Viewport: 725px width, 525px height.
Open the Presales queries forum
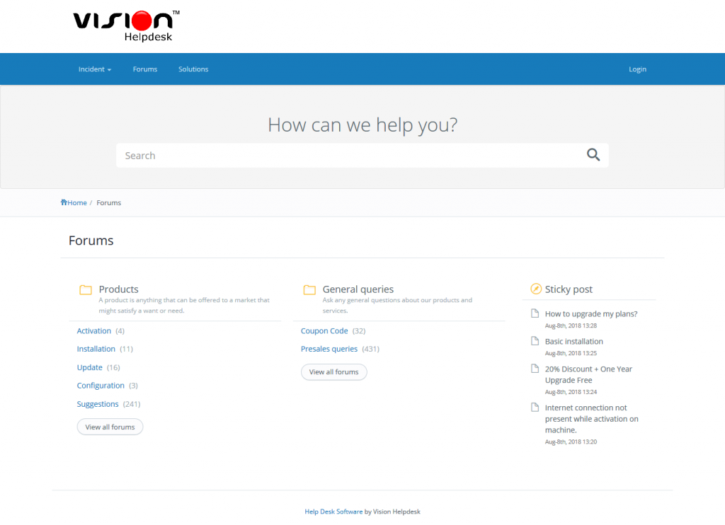(329, 349)
